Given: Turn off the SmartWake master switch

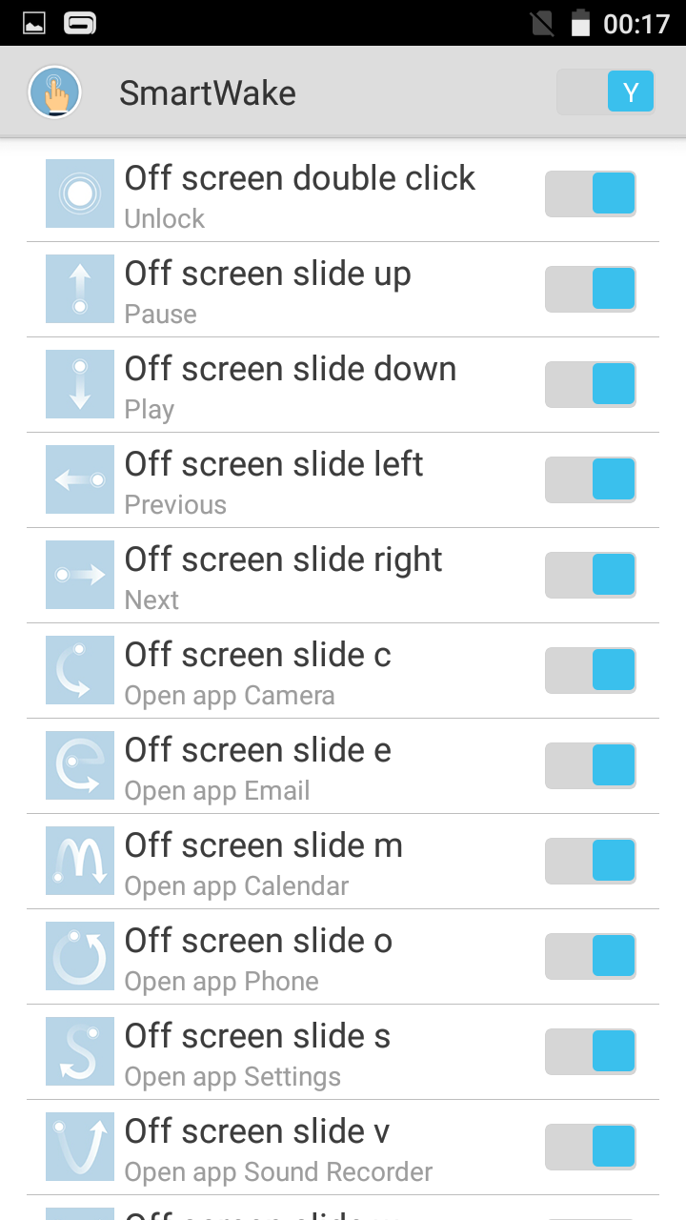Looking at the screenshot, I should pyautogui.click(x=606, y=92).
